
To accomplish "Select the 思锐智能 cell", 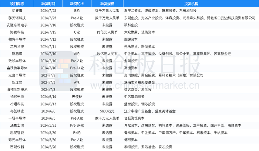I will click(x=17, y=133).
